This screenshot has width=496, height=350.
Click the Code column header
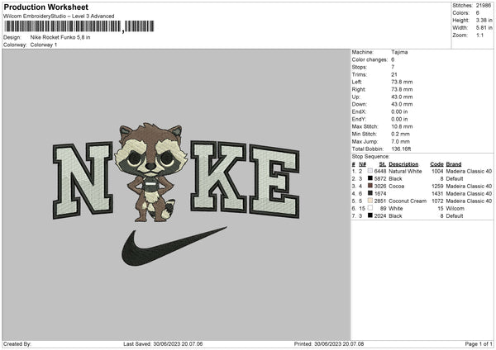point(436,164)
